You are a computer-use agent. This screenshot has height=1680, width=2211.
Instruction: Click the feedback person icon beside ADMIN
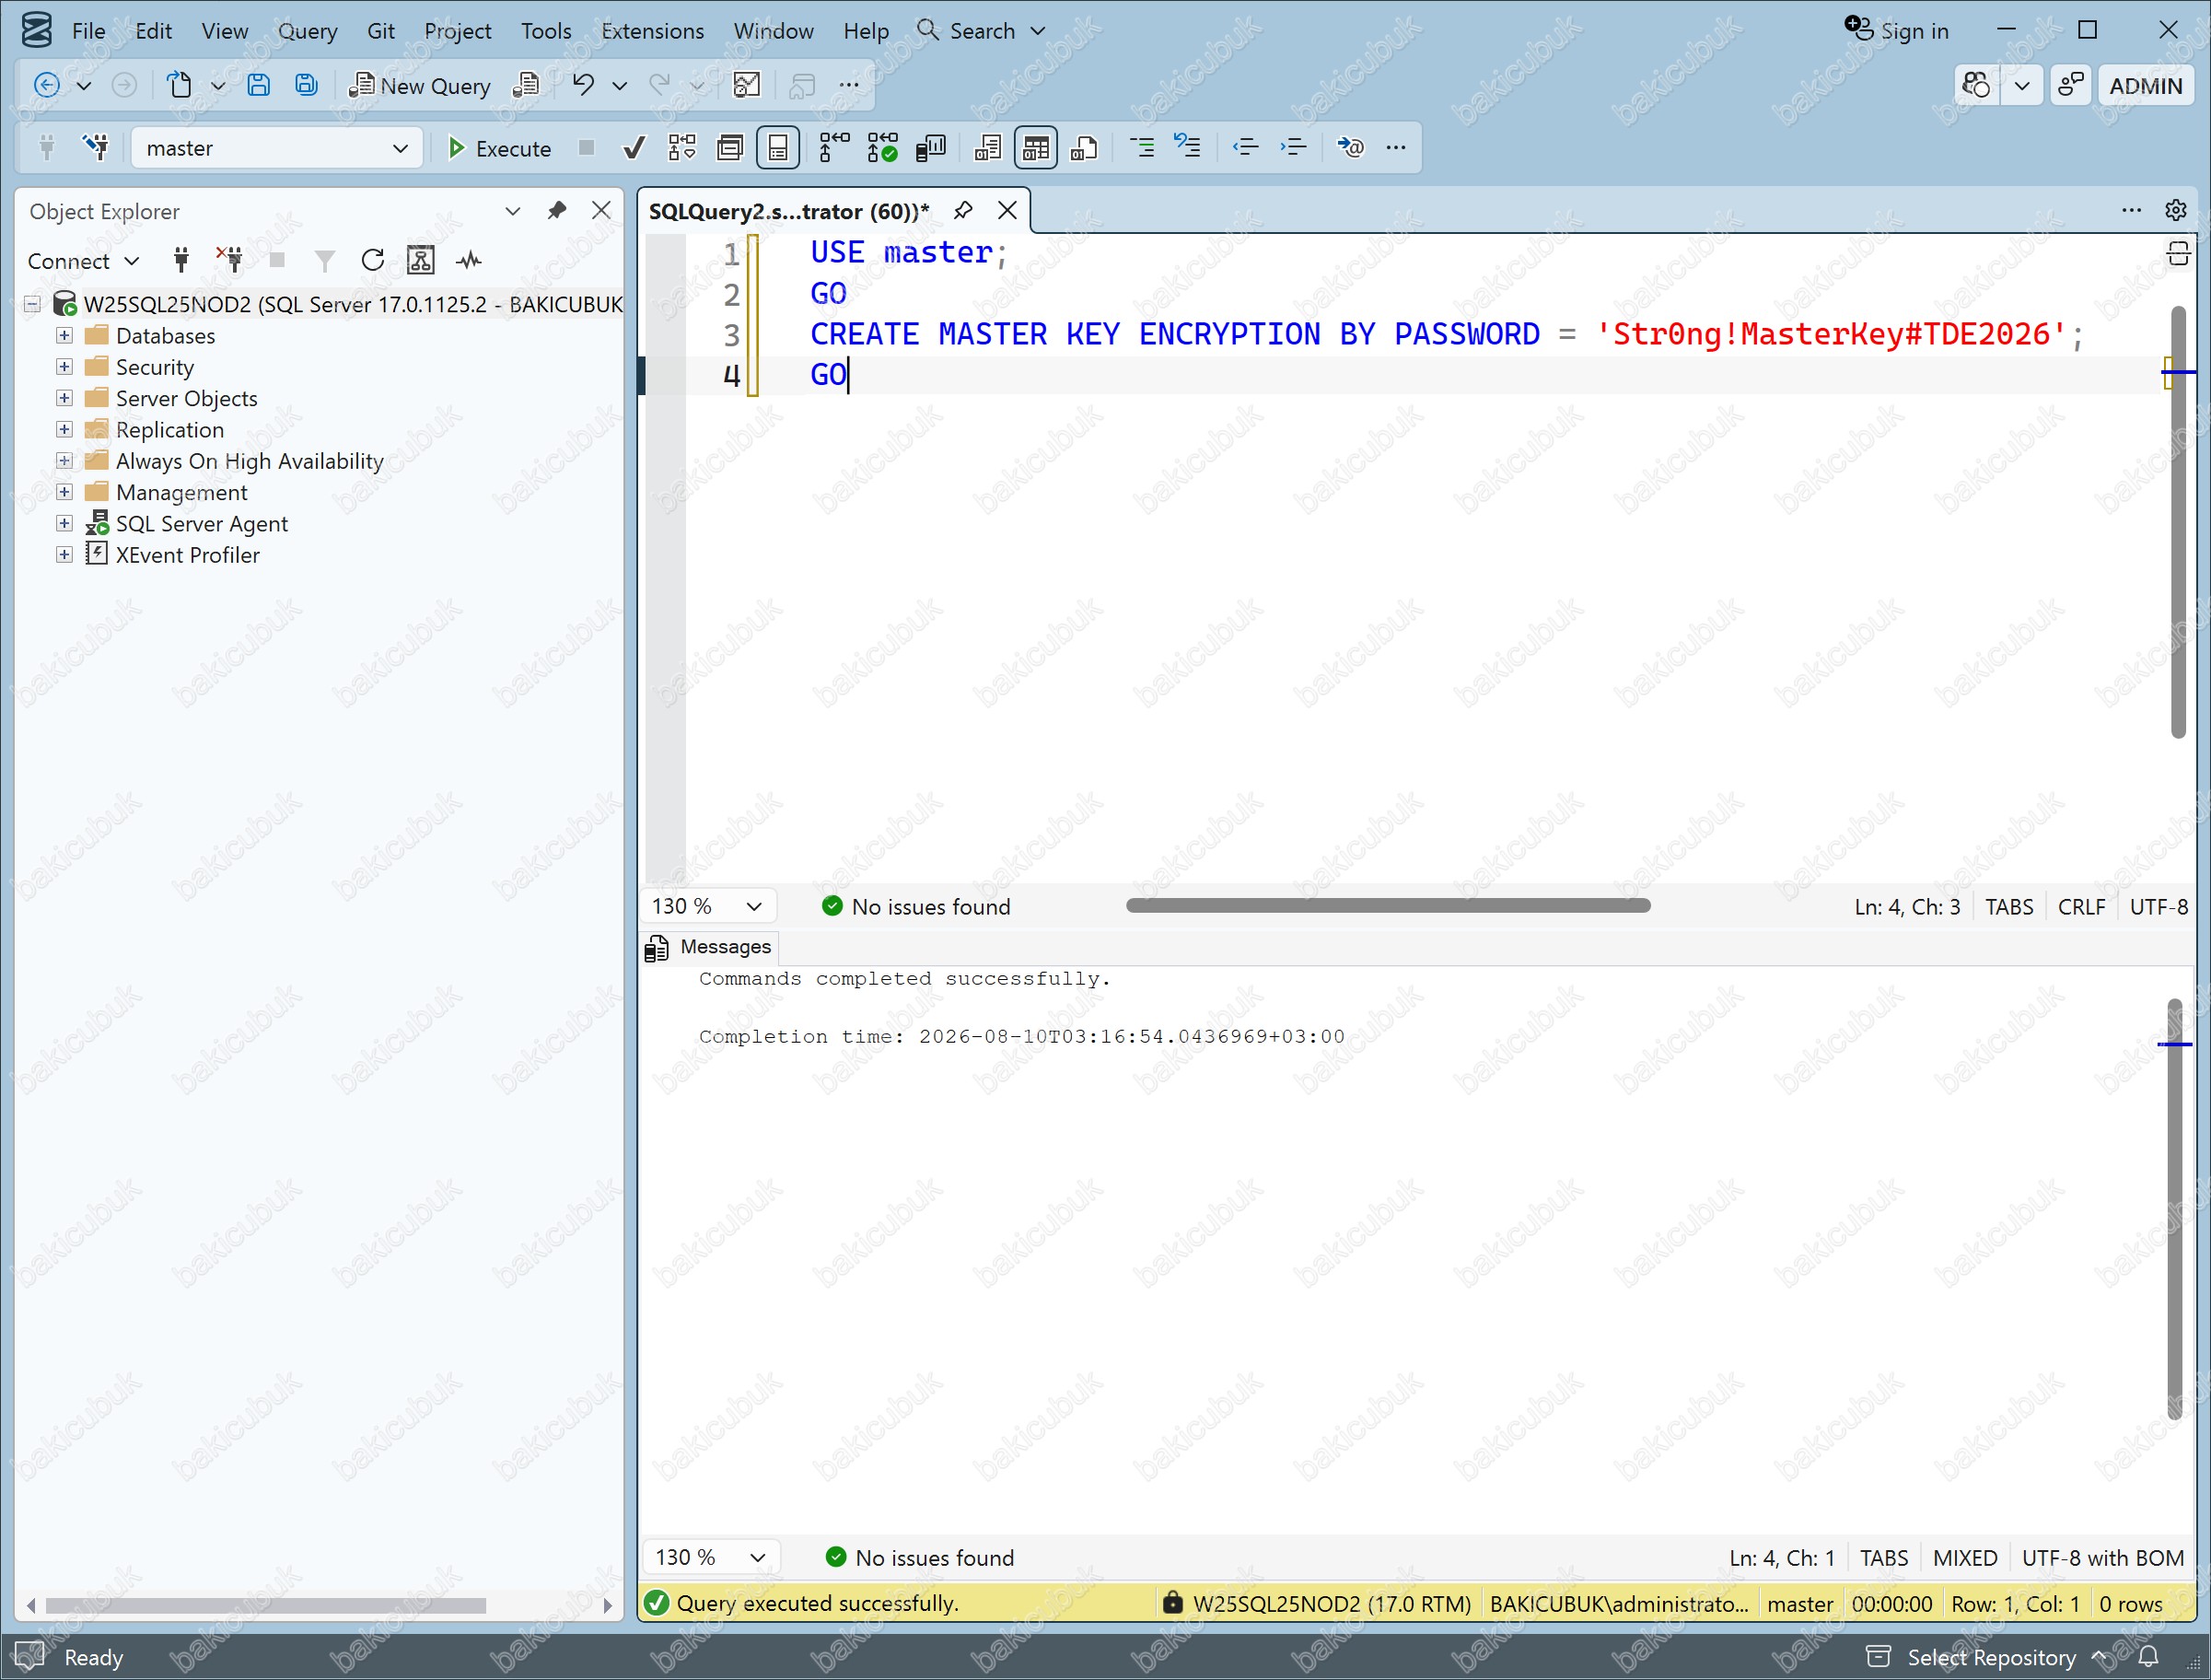tap(2070, 85)
